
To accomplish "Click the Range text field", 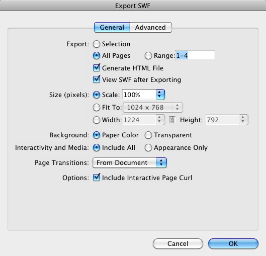I will coord(195,55).
